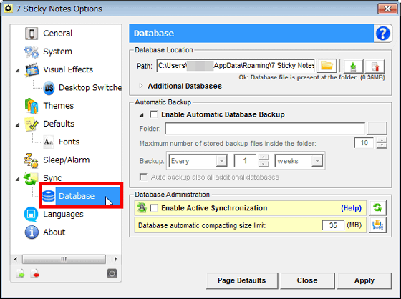The image size is (401, 299).
Task: Open the About page
Action: pos(54,232)
